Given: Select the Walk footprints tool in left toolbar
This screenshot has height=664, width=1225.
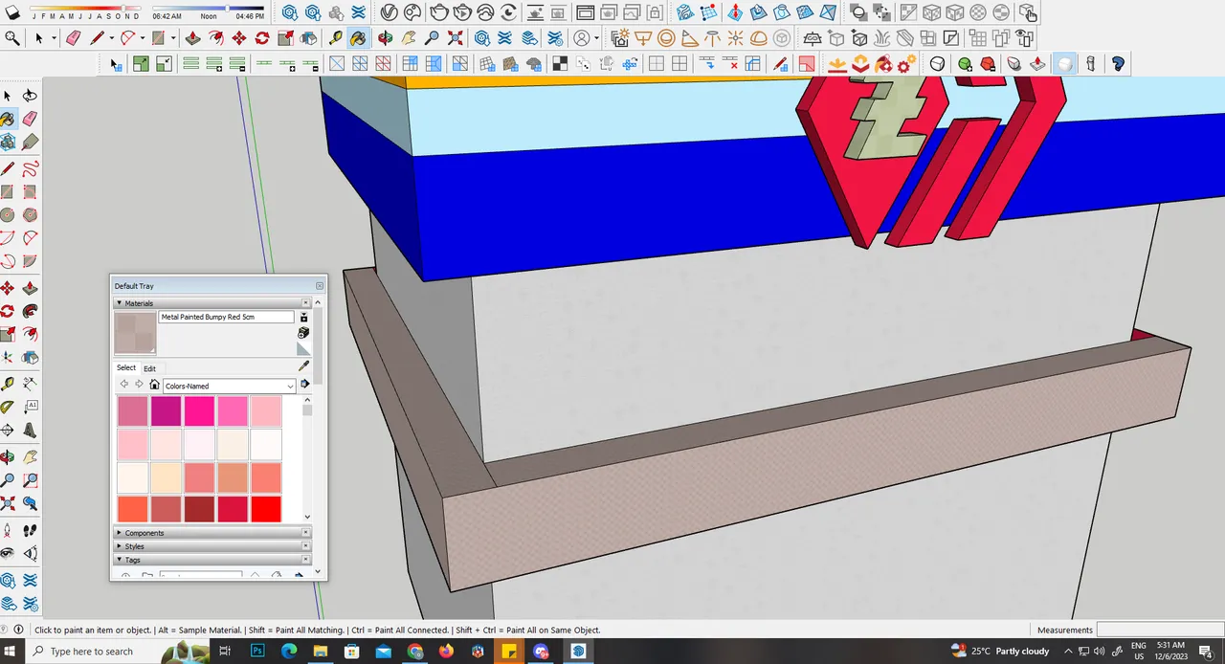Looking at the screenshot, I should tap(30, 529).
